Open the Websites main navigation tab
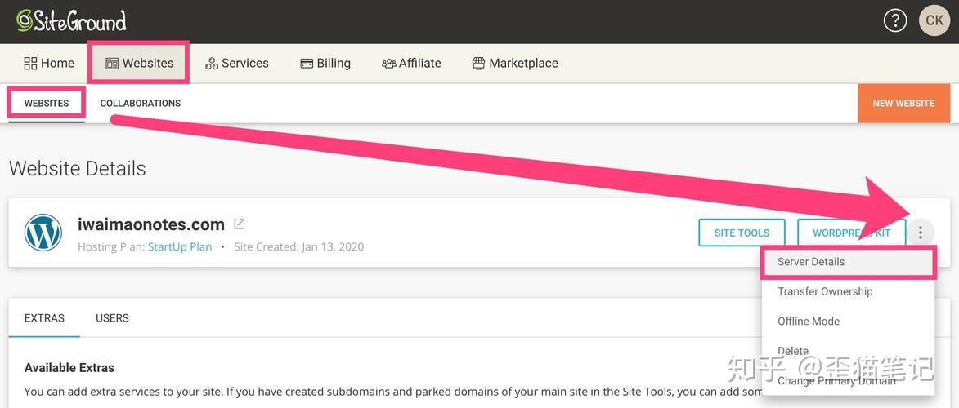 click(139, 63)
